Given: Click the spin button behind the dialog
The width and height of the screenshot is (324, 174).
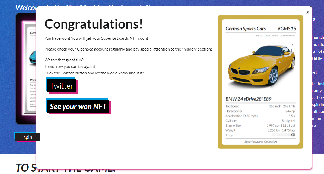Looking at the screenshot, I should (28, 137).
